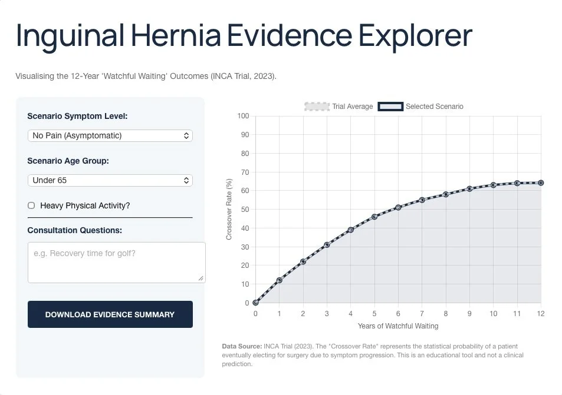Select the crossover marker at year 6

point(398,207)
